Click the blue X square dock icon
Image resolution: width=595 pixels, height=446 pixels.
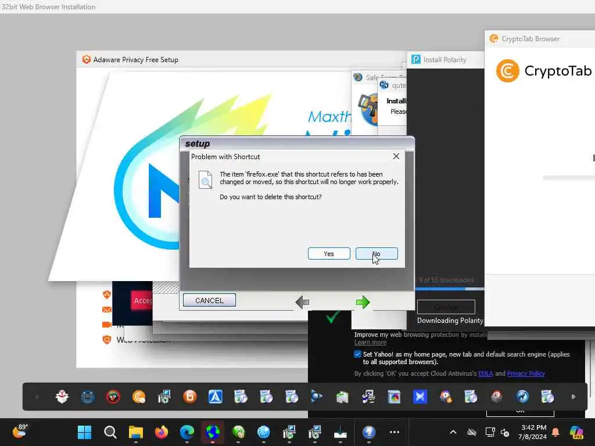420,397
